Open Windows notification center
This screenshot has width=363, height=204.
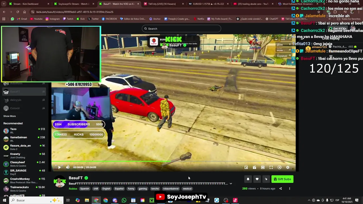[x=357, y=200]
